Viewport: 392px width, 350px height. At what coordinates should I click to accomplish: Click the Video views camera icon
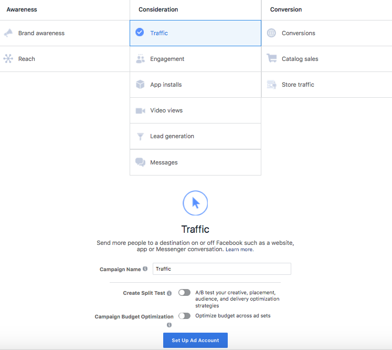tap(140, 110)
